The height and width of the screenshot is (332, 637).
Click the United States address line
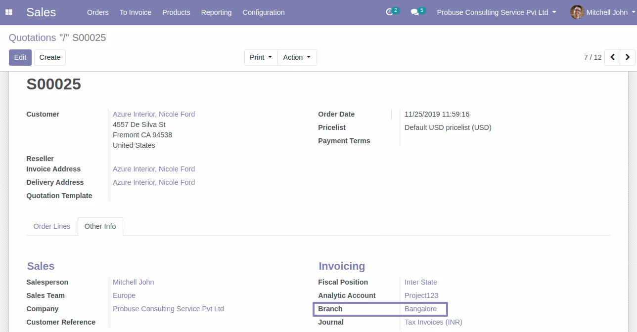pos(134,145)
